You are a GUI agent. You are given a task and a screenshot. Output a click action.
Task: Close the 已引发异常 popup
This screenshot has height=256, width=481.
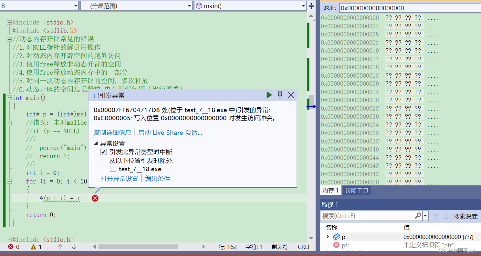(291, 95)
